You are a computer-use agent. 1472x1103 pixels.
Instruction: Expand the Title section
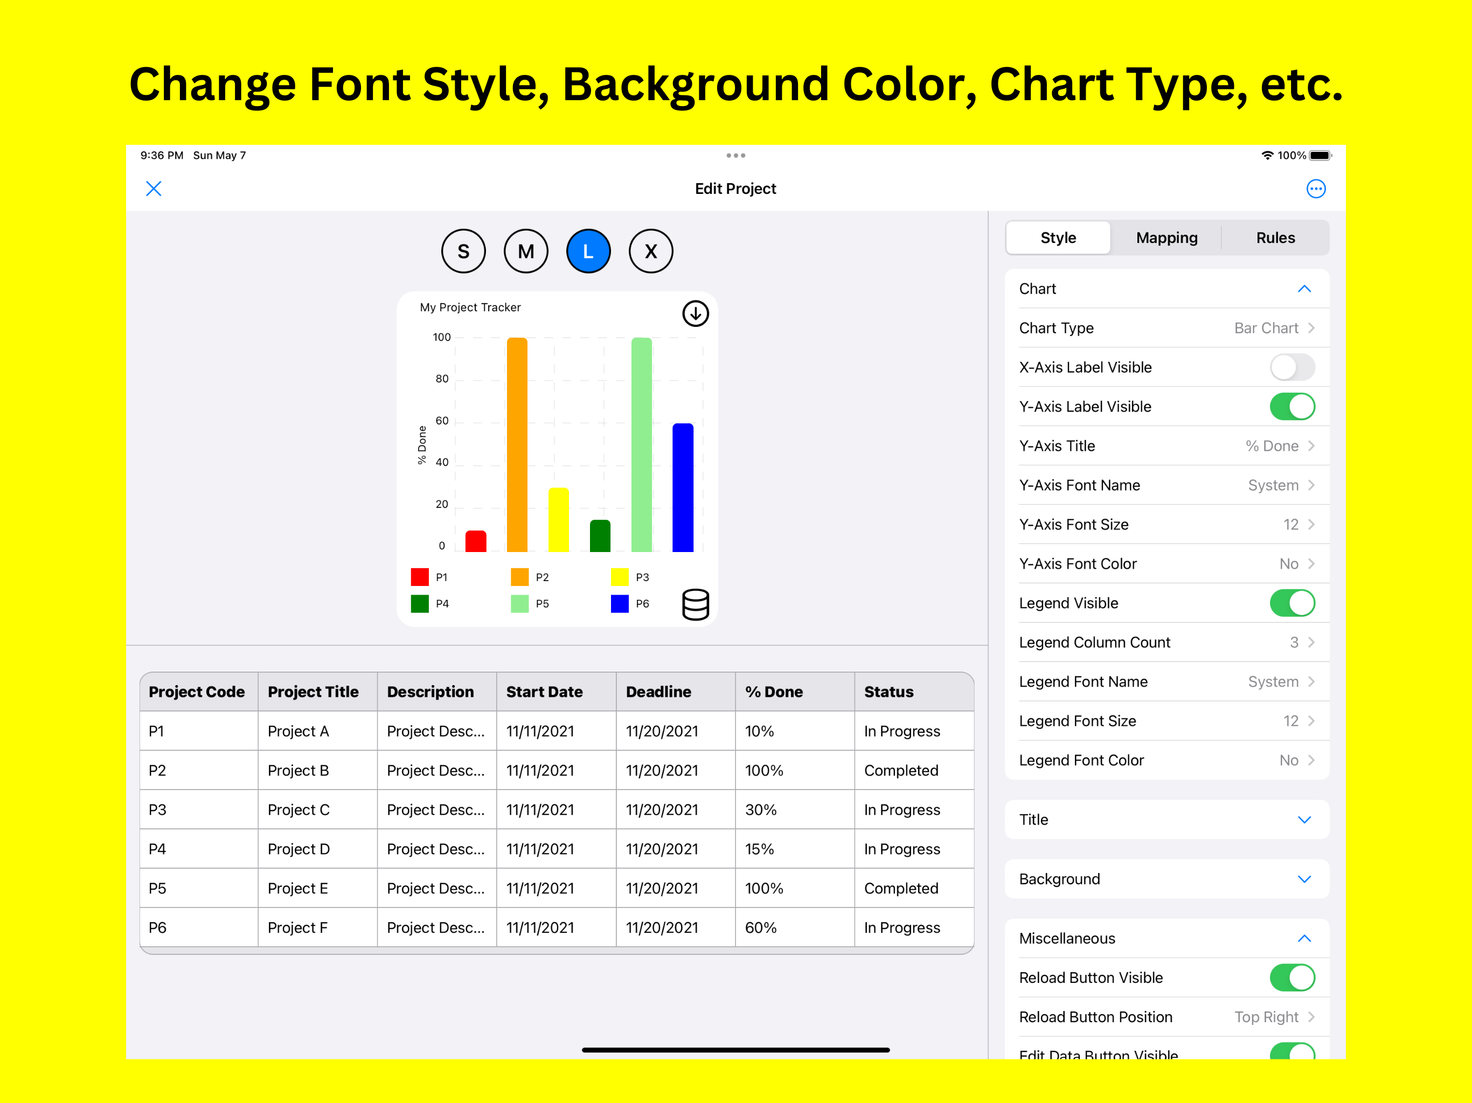tap(1167, 820)
